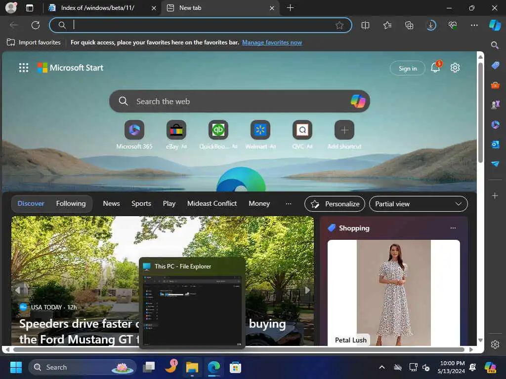
Task: Open sidebar Tools briefcase icon
Action: 495,85
